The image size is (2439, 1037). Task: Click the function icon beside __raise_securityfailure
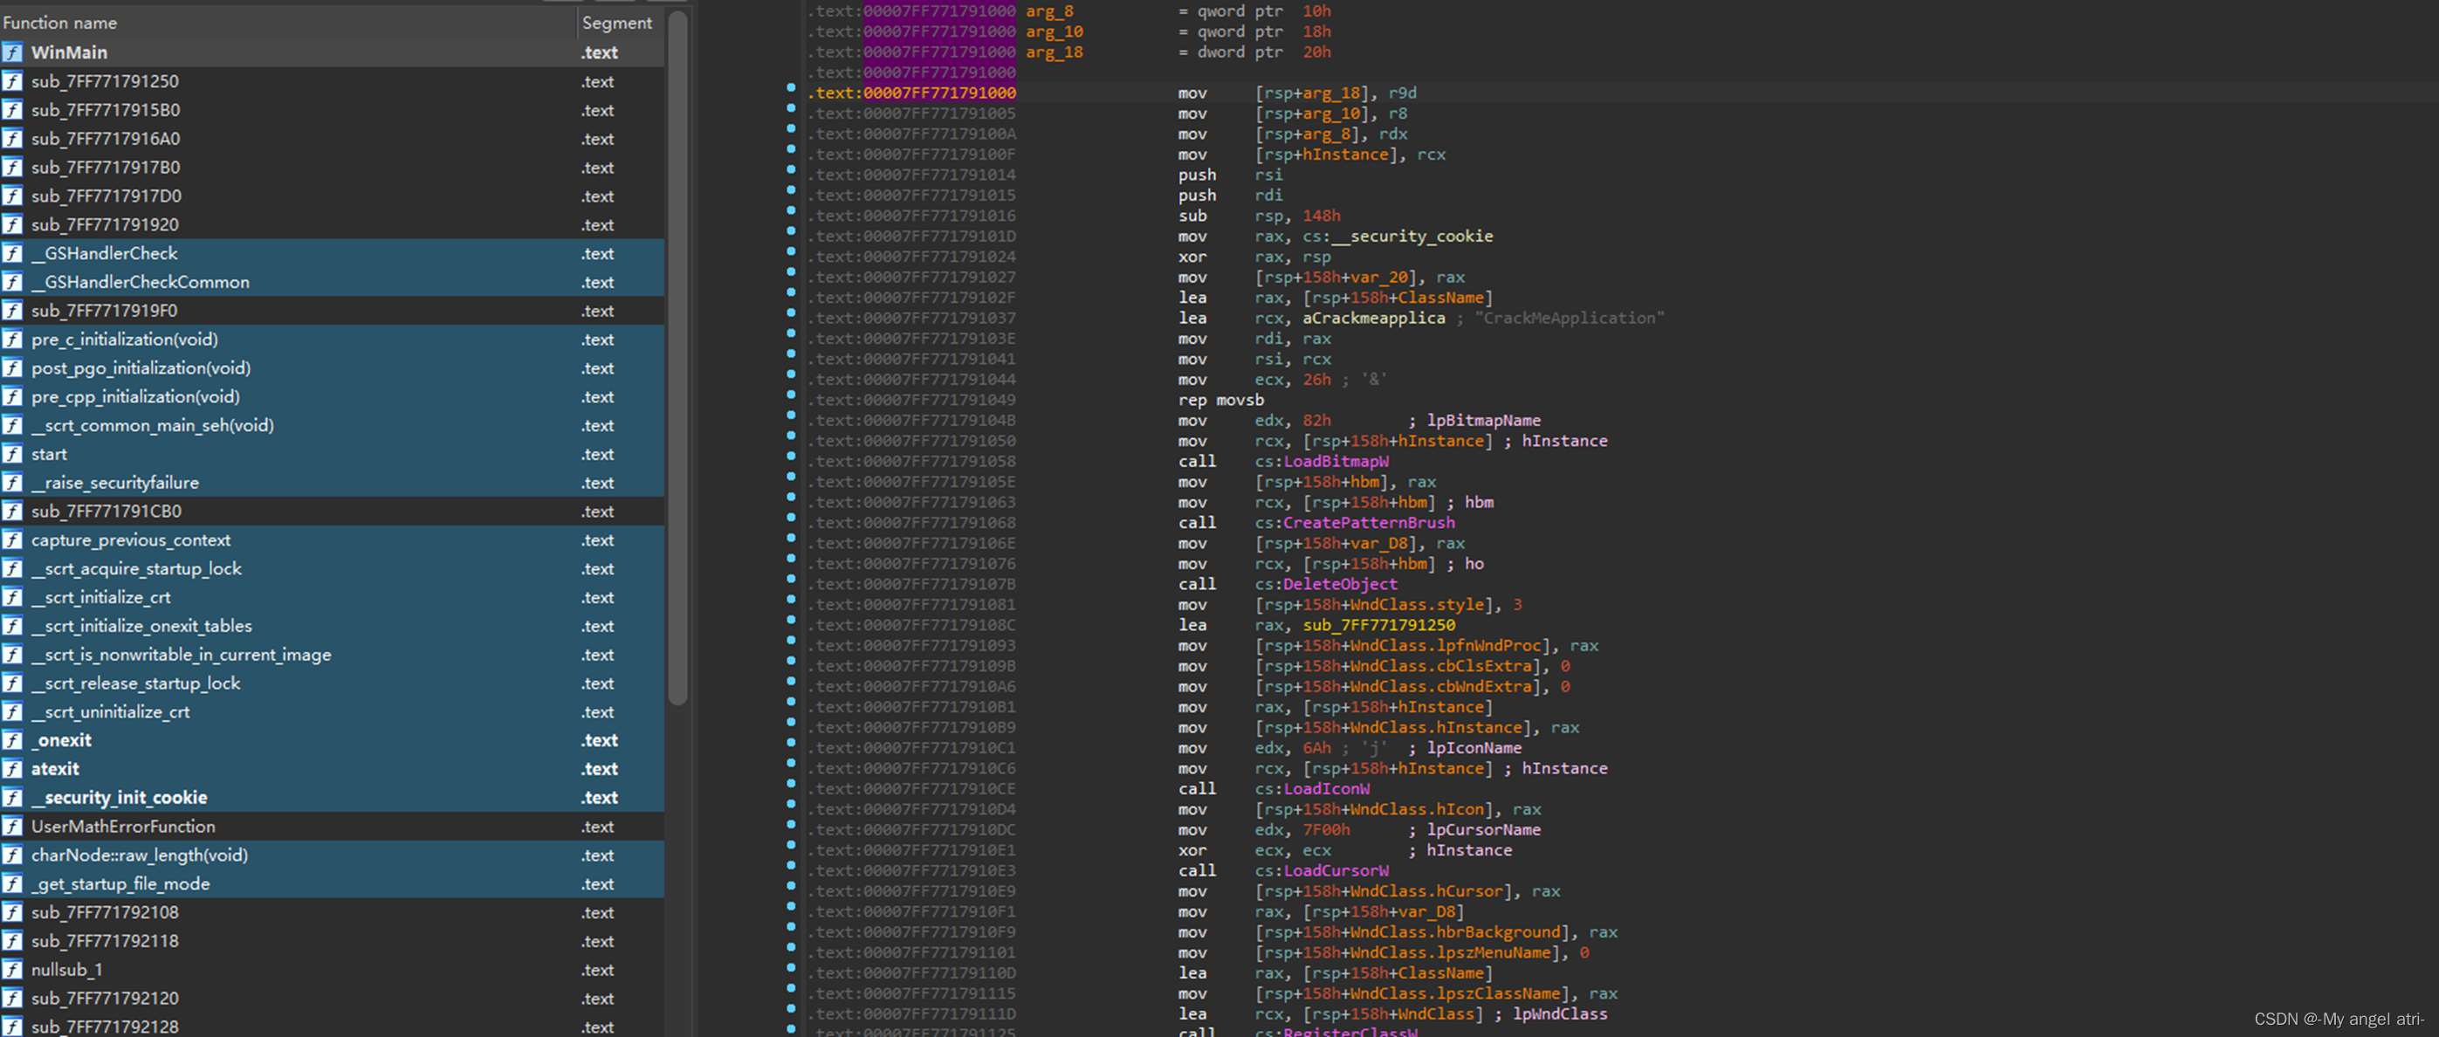click(12, 482)
